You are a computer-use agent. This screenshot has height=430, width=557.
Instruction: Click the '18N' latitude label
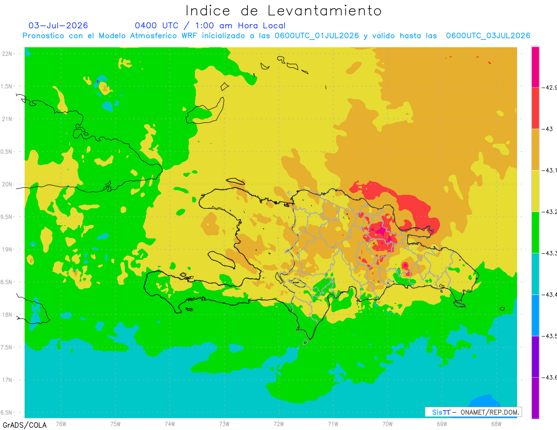tap(8, 314)
